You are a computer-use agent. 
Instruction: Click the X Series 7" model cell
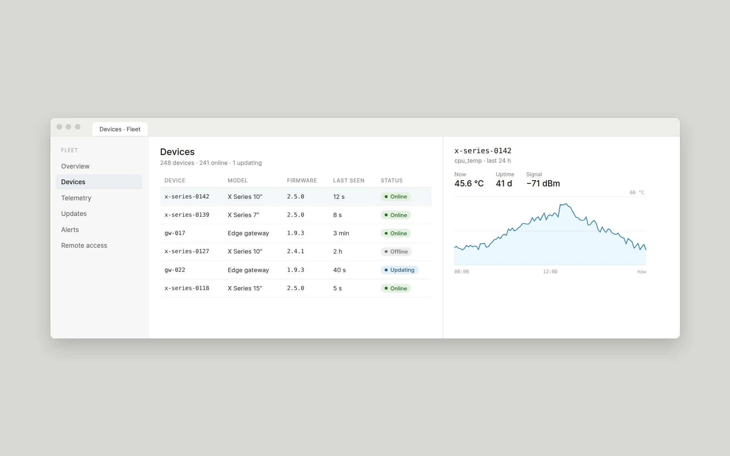[x=243, y=215]
